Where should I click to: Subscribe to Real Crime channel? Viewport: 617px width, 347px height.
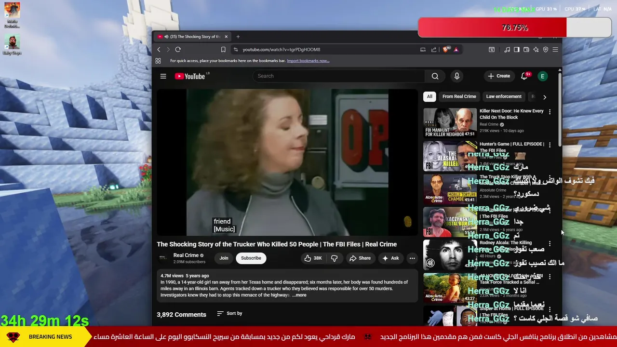(x=251, y=258)
